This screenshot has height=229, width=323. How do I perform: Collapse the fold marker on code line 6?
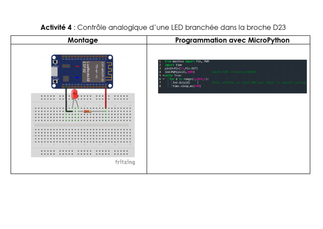164,79
